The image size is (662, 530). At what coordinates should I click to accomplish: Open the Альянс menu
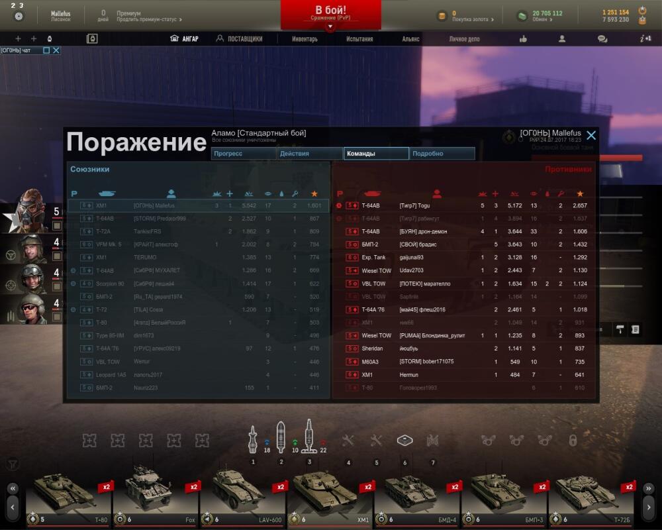point(410,39)
